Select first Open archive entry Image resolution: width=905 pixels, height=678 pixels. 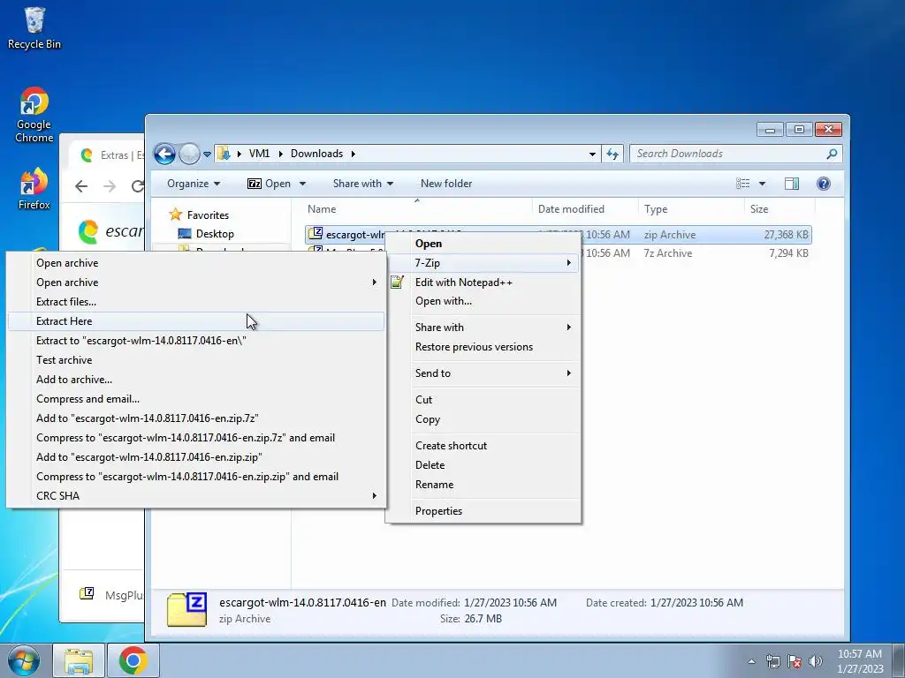coord(196,263)
